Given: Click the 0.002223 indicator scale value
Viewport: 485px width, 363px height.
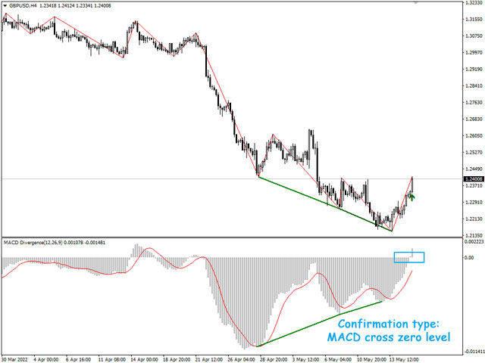Looking at the screenshot, I should click(x=474, y=242).
